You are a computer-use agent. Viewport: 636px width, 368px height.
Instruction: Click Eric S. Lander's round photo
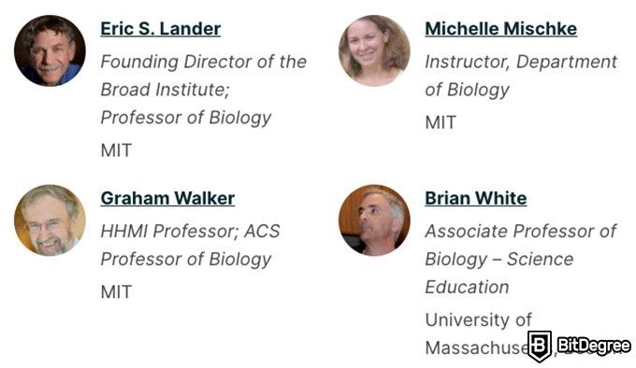click(50, 50)
